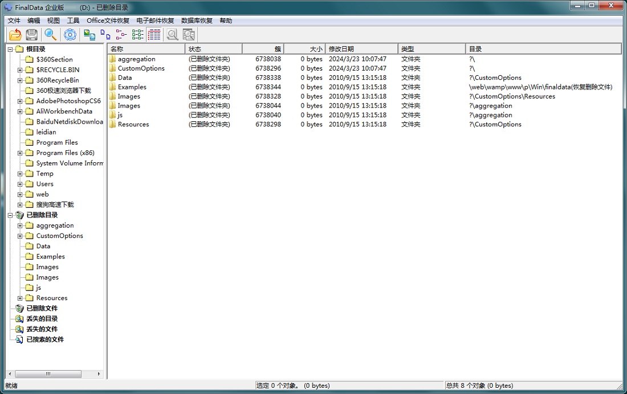
Task: Select the Examples folder row in list
Action: [x=132, y=87]
